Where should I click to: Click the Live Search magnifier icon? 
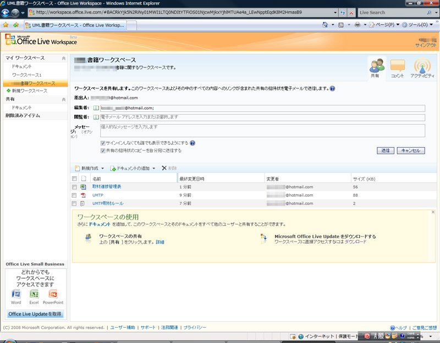tap(429, 13)
